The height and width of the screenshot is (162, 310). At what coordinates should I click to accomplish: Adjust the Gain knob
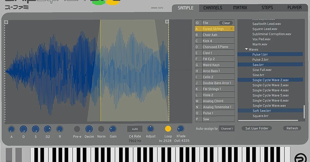(x=113, y=129)
